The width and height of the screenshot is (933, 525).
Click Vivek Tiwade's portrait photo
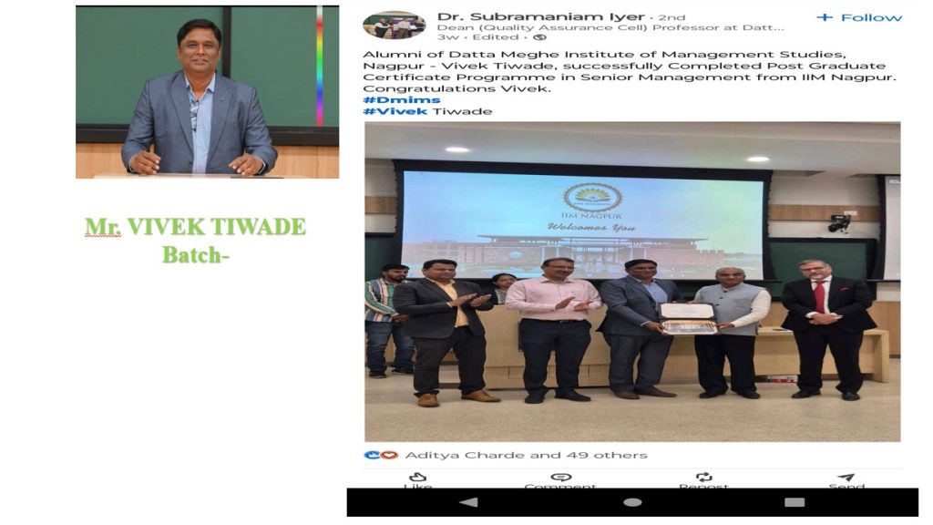click(x=207, y=92)
